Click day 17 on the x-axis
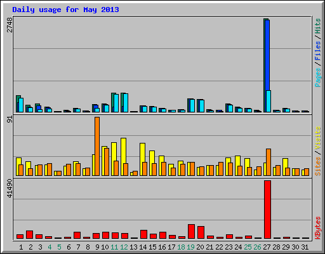This screenshot has height=254, width=325. (x=171, y=247)
